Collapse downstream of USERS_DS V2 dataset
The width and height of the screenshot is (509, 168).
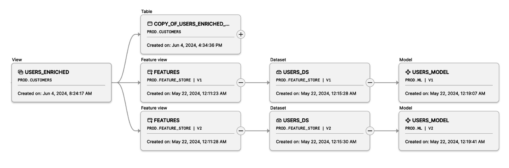370,131
